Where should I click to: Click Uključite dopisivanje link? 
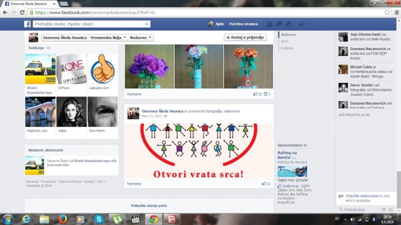(x=362, y=196)
